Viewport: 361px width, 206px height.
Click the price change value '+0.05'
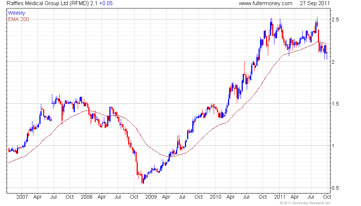[106, 3]
